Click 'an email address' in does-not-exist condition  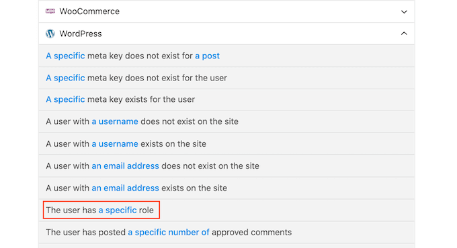(x=125, y=166)
